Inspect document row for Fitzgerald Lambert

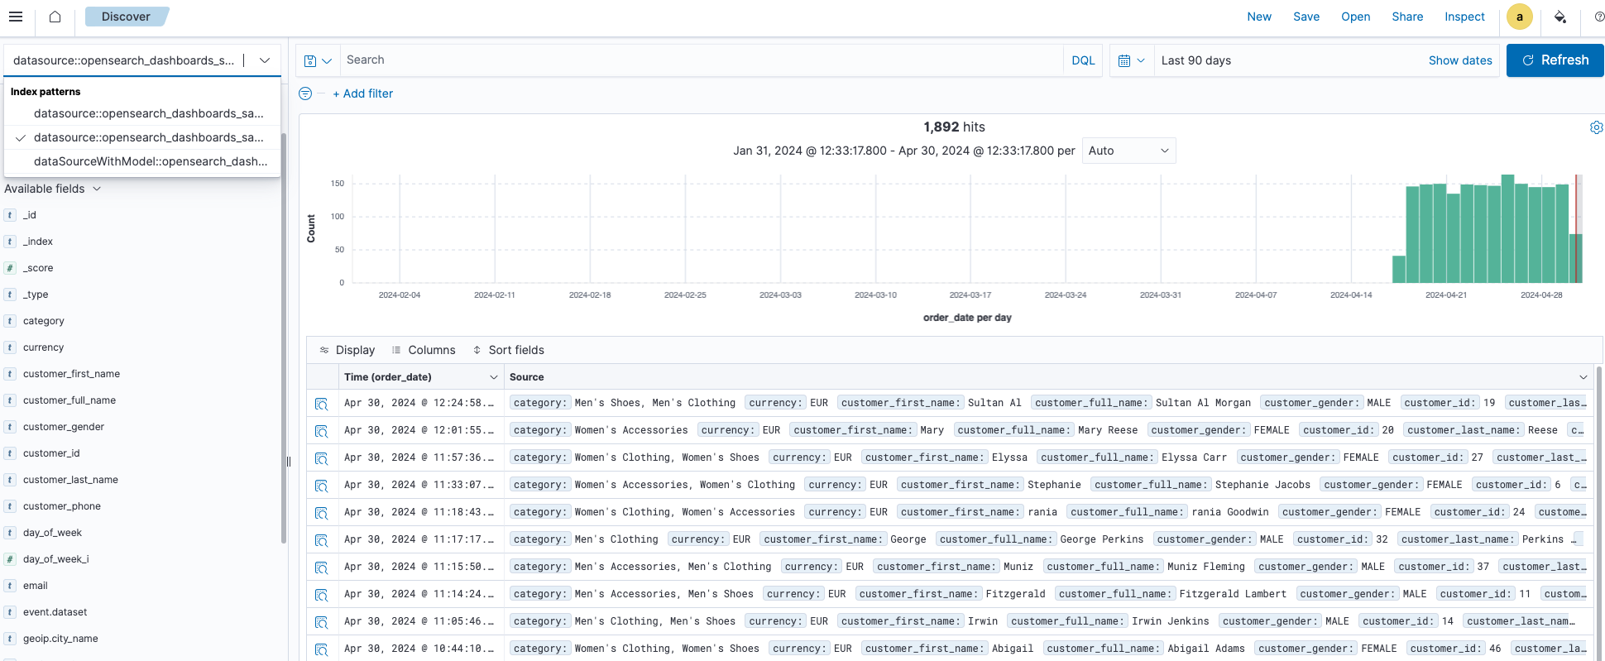(x=321, y=595)
